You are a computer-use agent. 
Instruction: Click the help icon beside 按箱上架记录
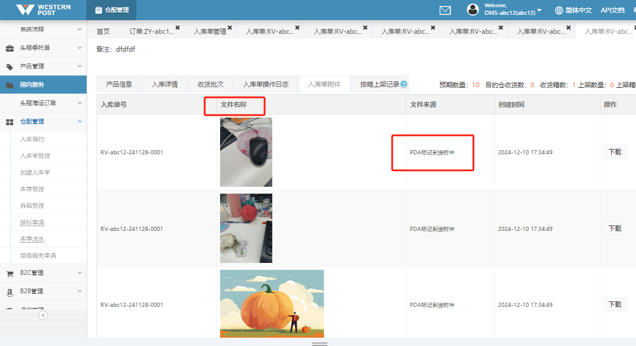pos(403,84)
